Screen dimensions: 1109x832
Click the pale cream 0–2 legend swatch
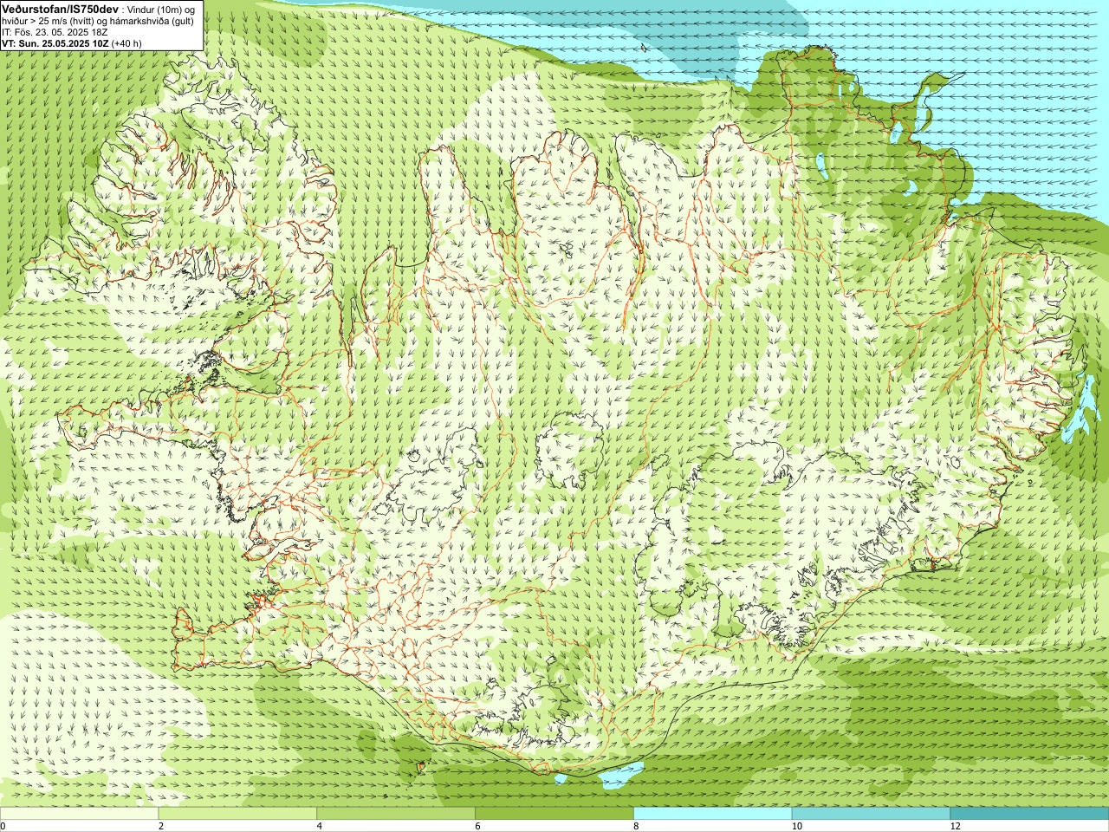(x=79, y=814)
